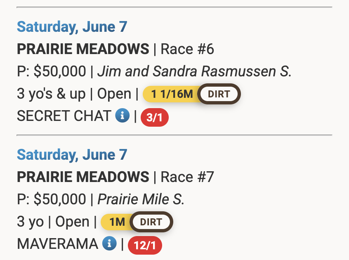Select the 1M distance badge
Image resolution: width=349 pixels, height=260 pixels.
117,222
